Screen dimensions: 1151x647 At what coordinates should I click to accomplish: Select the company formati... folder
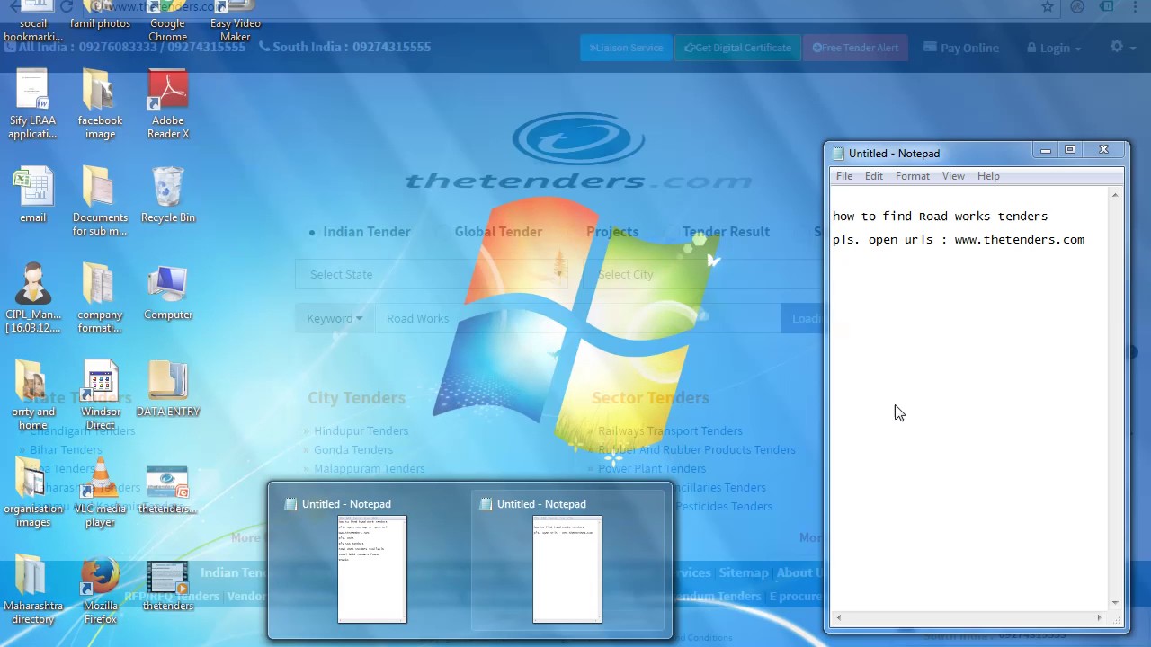point(100,298)
